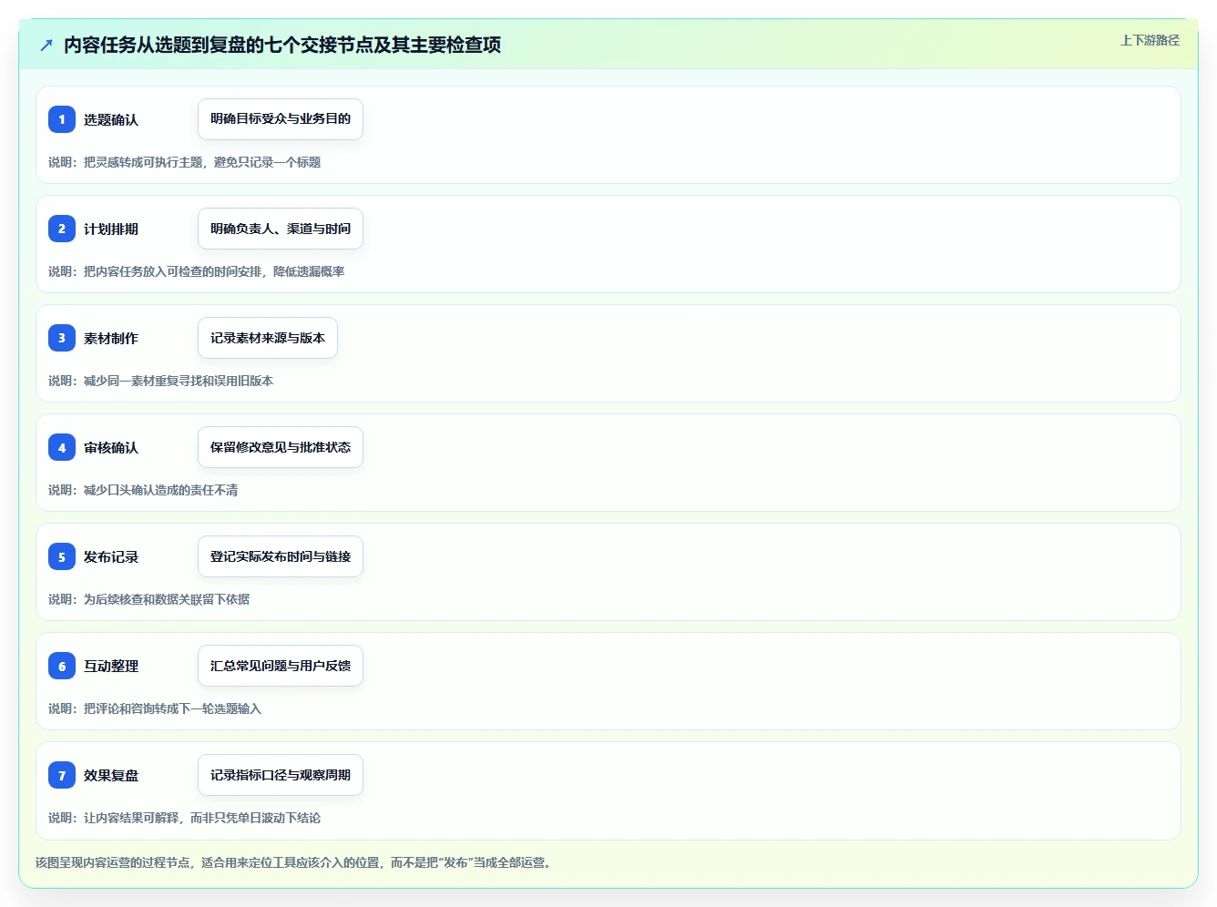1217x907 pixels.
Task: Click the number 4 badge for 审核确认
Action: [62, 447]
